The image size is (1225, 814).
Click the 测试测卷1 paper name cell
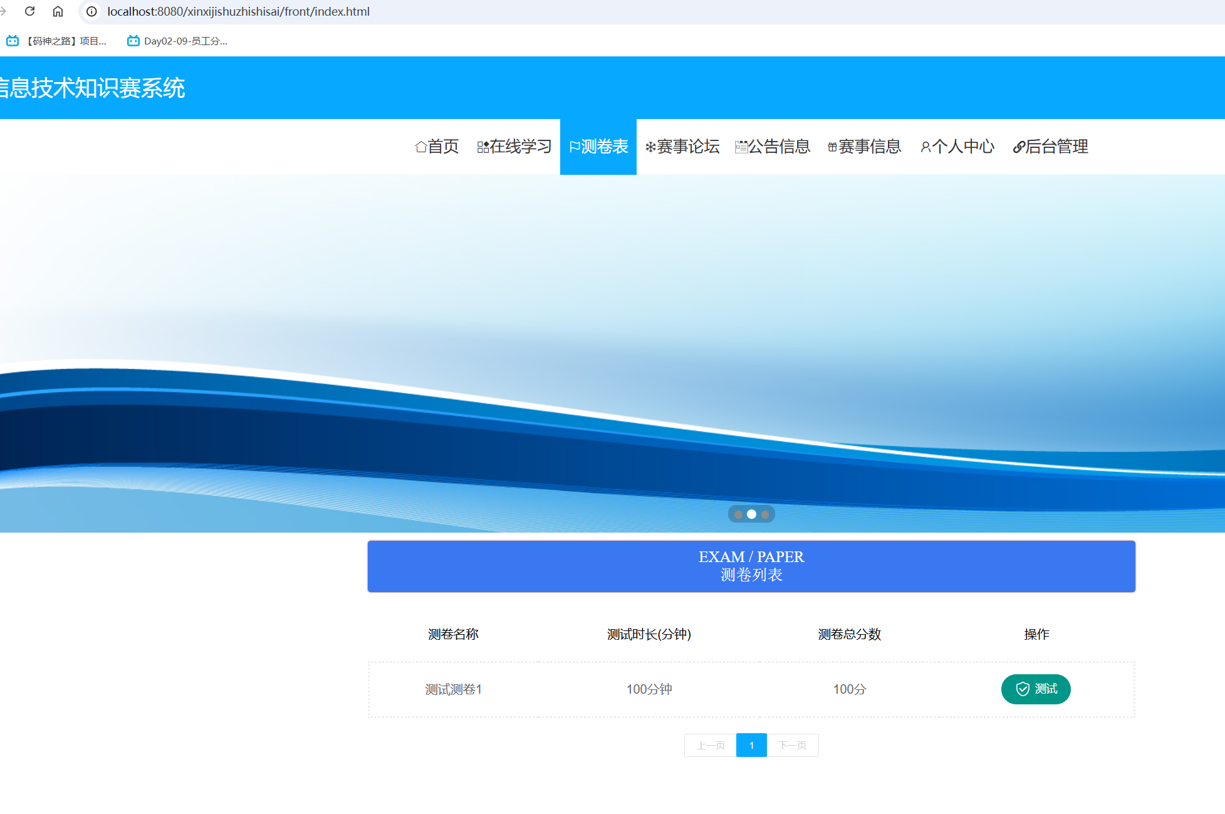pos(454,689)
